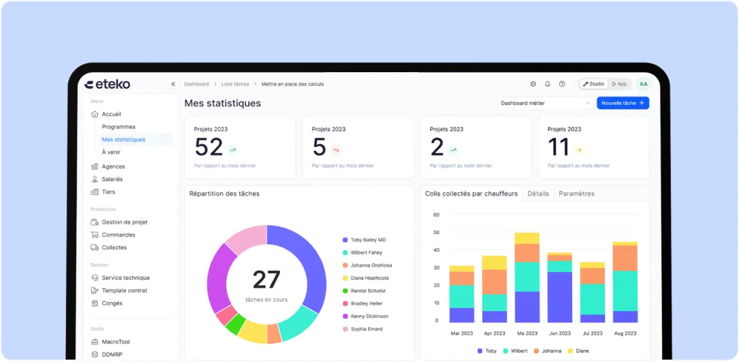The image size is (739, 361).
Task: Open settings via the gear icon
Action: [x=533, y=84]
